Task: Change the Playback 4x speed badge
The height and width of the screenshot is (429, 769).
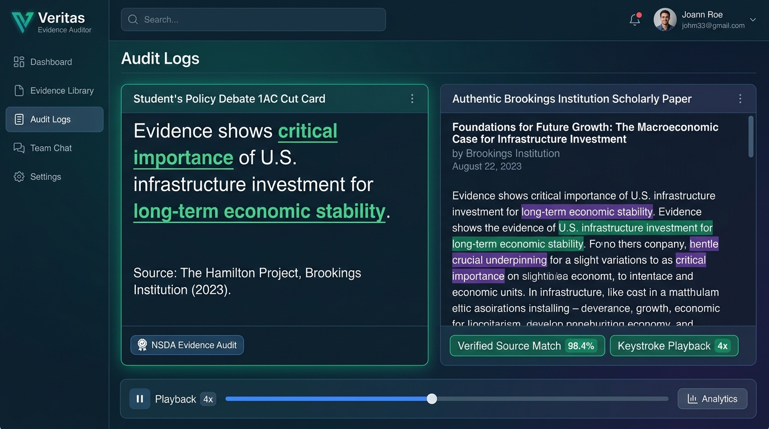Action: [x=208, y=399]
